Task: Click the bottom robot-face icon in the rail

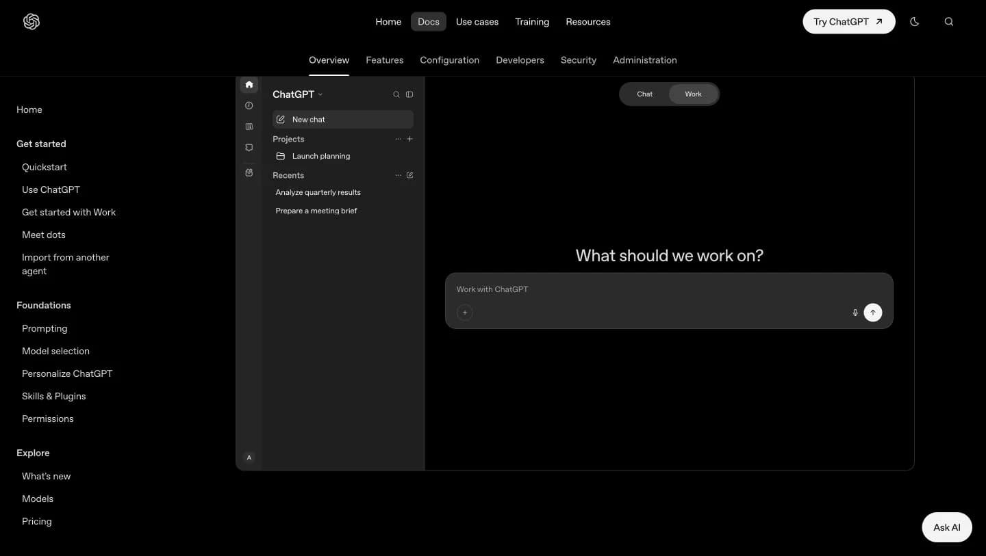Action: 249,173
